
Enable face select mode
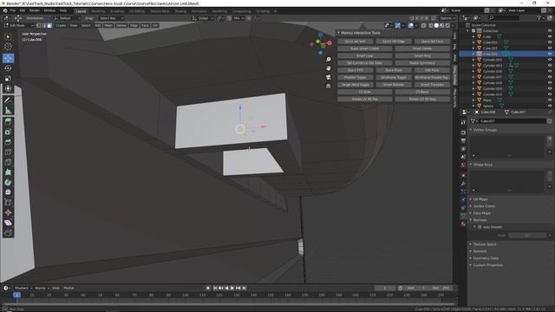(x=49, y=25)
